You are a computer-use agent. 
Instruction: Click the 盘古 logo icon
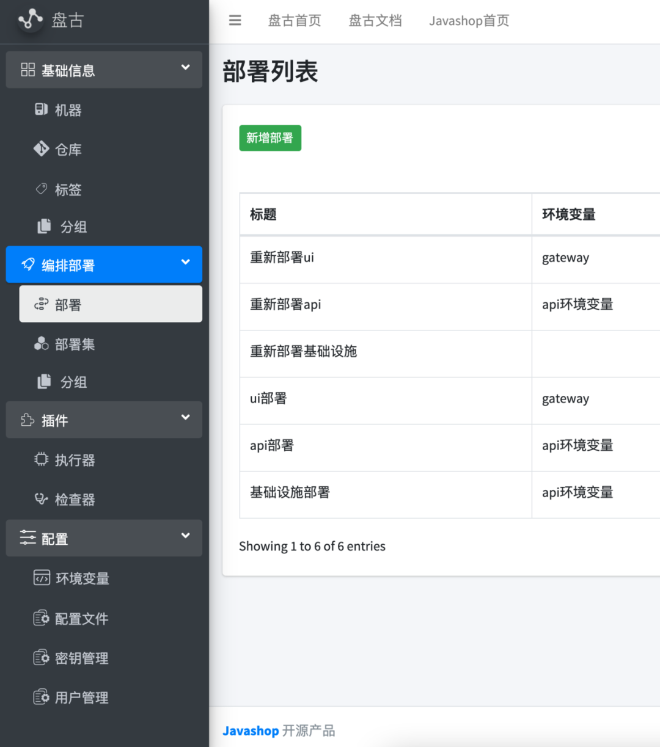pos(30,20)
